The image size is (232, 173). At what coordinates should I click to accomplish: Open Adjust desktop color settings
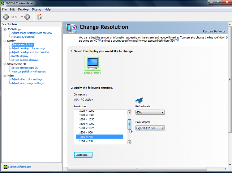[28, 48]
